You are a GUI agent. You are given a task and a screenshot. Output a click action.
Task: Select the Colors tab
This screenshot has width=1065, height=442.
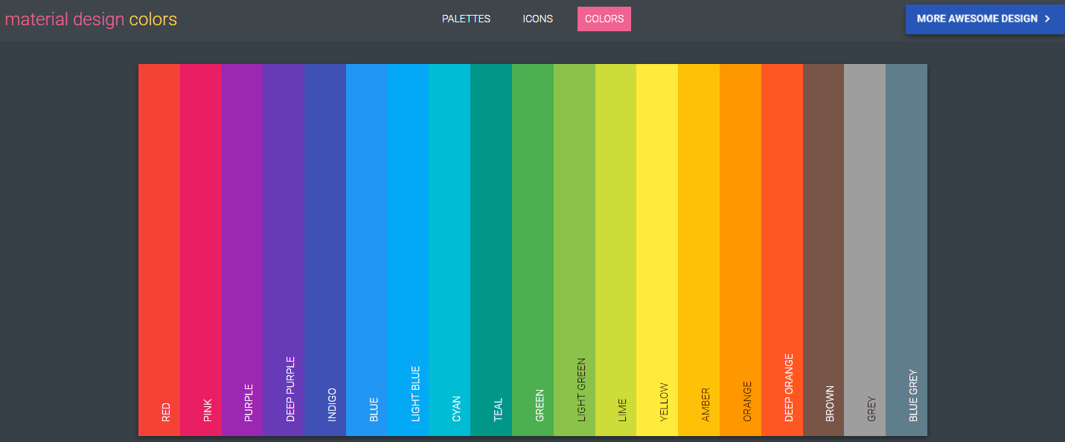pyautogui.click(x=604, y=19)
